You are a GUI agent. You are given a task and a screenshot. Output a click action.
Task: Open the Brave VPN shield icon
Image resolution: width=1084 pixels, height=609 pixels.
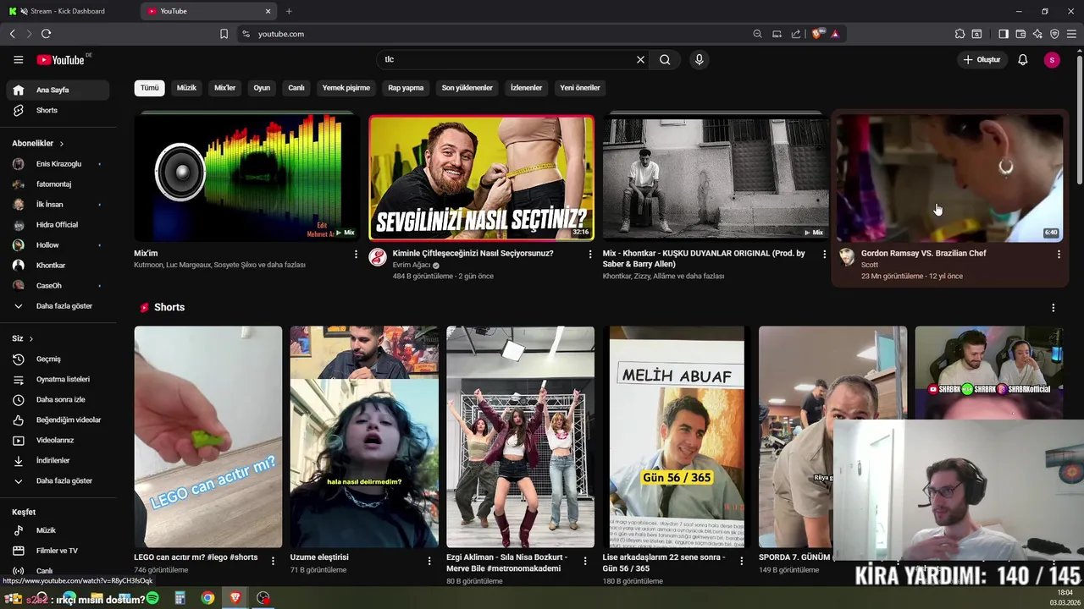pyautogui.click(x=1054, y=34)
